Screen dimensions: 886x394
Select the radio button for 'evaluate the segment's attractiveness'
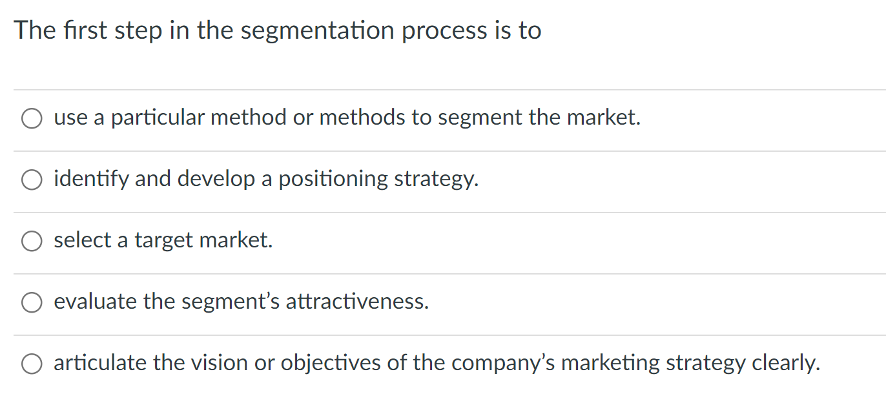click(x=31, y=302)
